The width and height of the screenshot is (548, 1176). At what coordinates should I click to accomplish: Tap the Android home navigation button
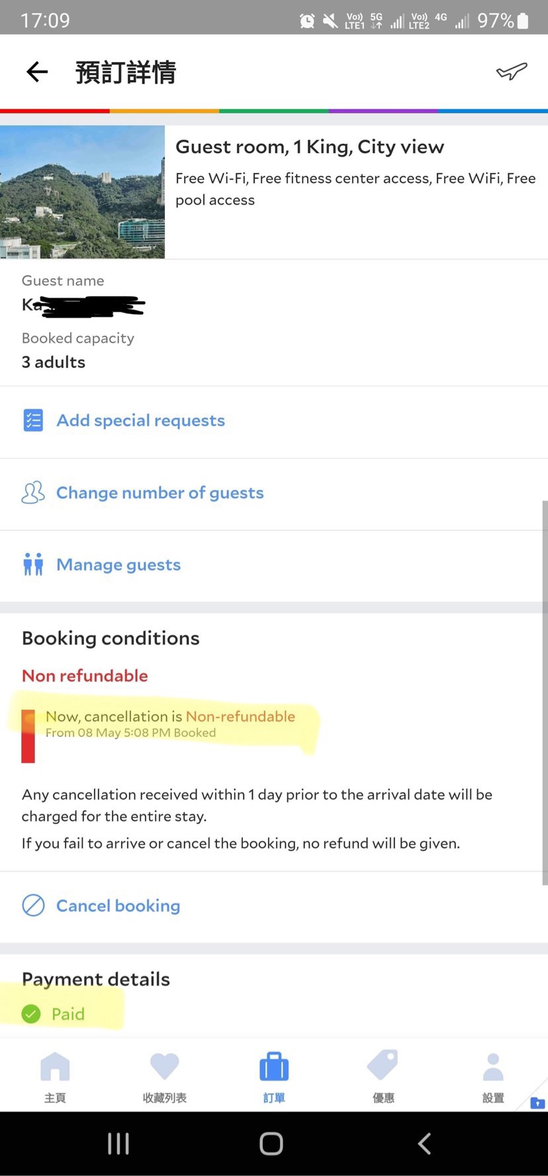(x=271, y=1144)
